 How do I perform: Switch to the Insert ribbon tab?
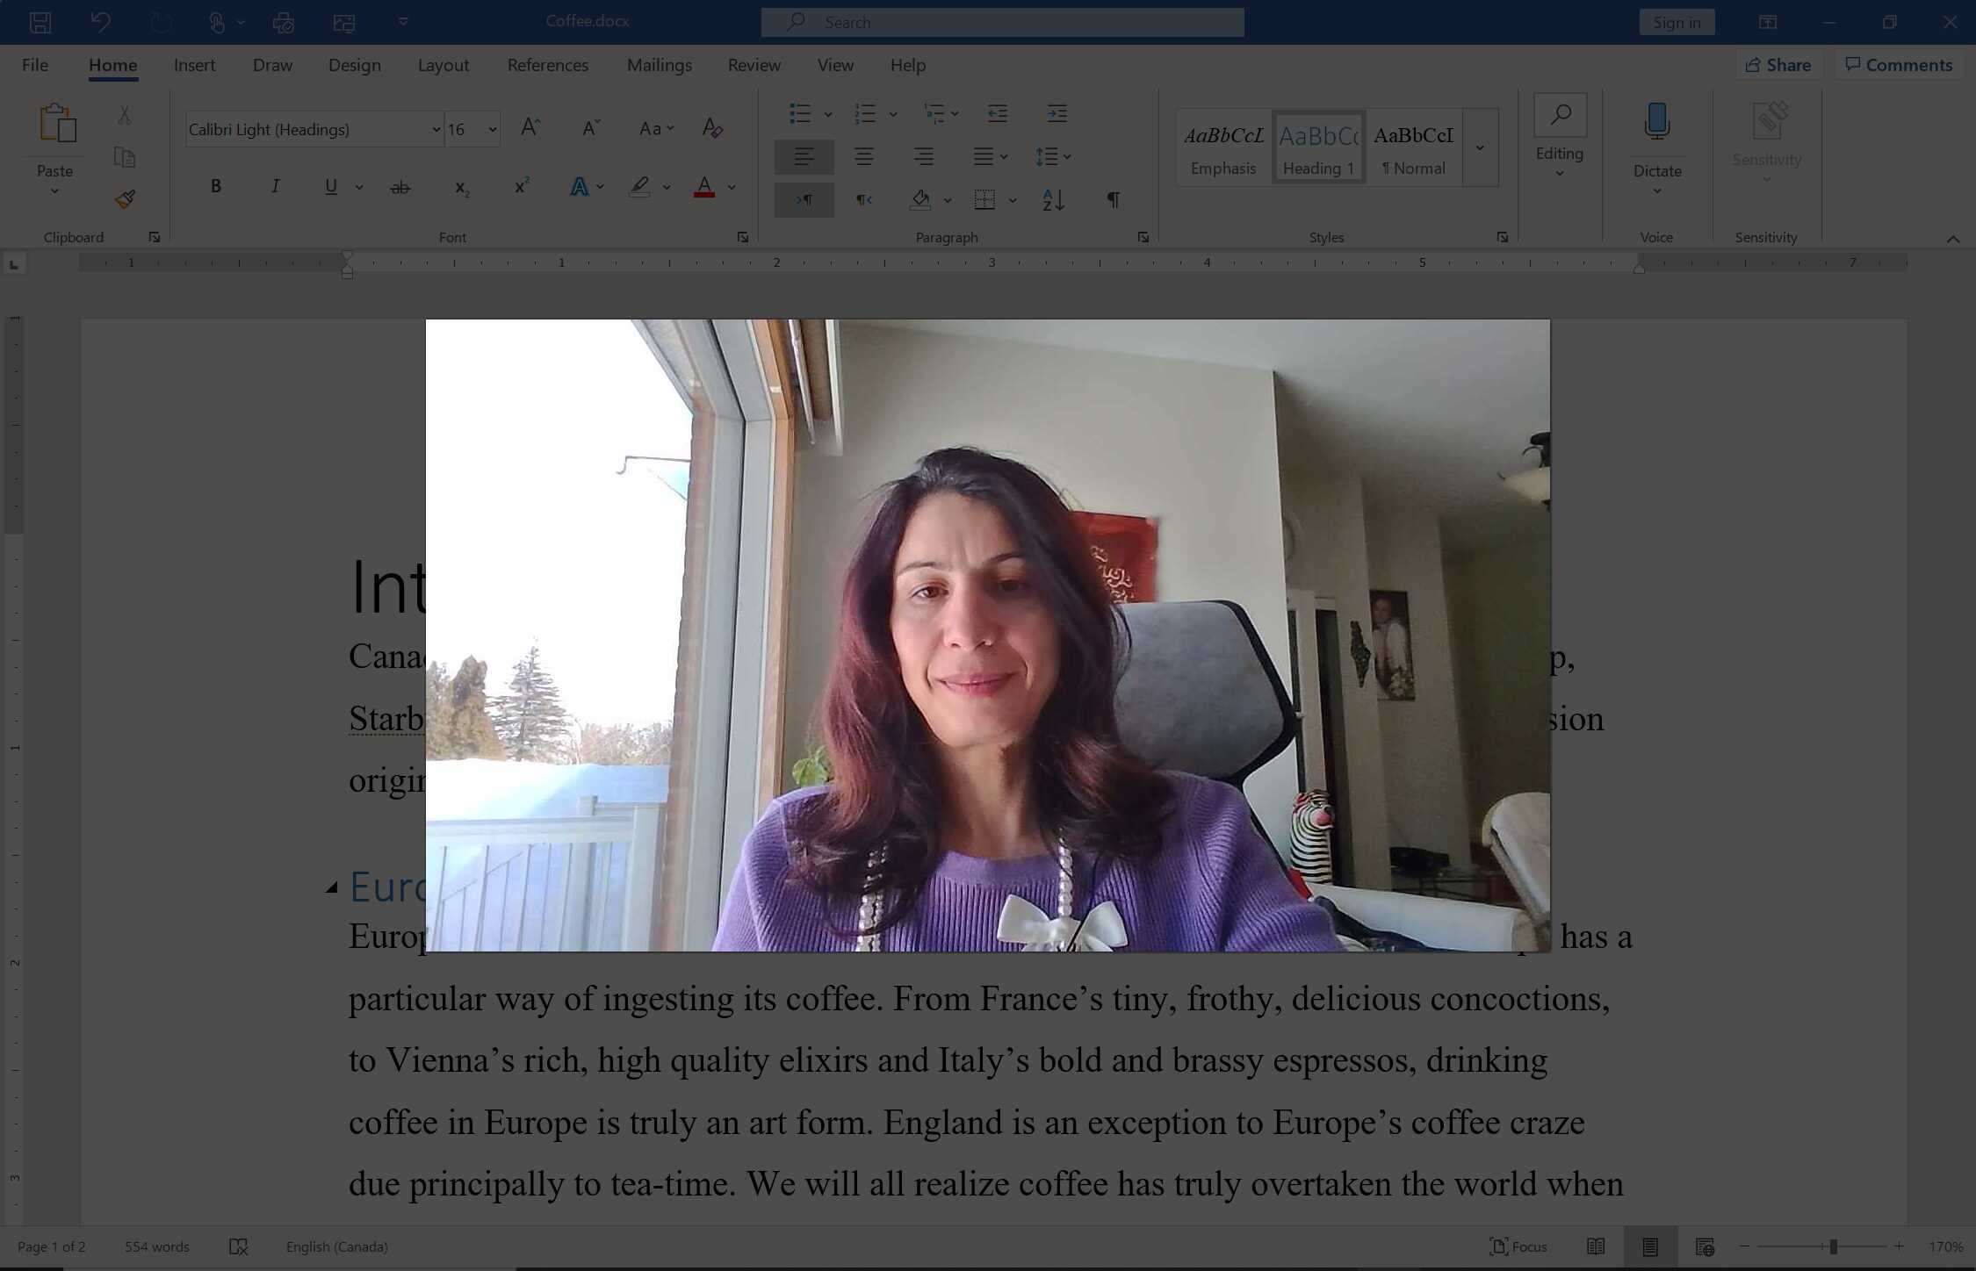tap(193, 64)
